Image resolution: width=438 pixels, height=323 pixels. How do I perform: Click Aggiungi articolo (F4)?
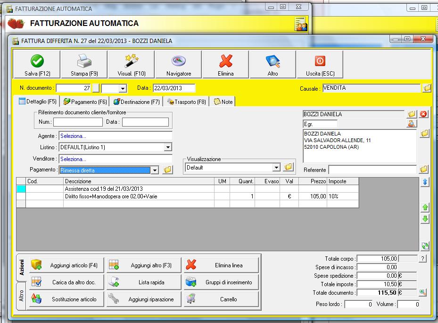point(66,265)
